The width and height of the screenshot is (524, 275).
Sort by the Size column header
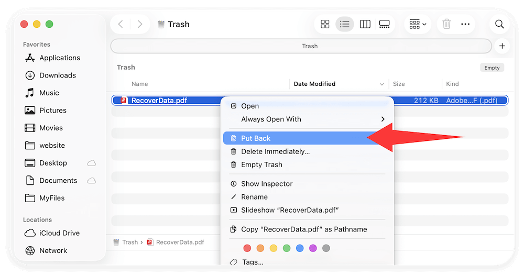pyautogui.click(x=399, y=84)
